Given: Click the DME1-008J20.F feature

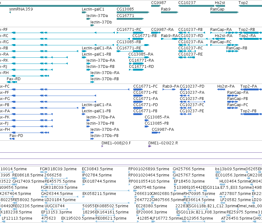Looking at the screenshot, I should 102,146.
